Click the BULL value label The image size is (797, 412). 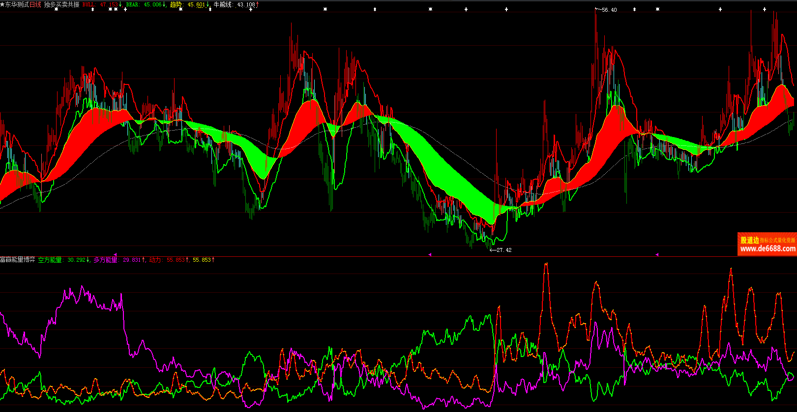pos(102,4)
